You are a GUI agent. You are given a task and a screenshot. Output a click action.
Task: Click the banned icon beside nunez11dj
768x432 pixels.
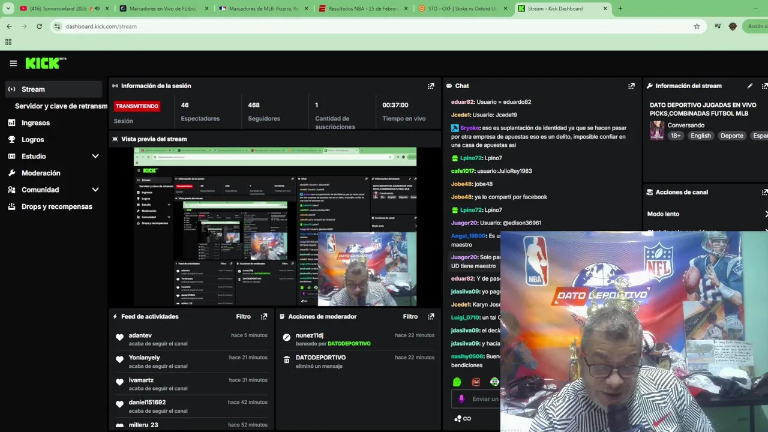tap(287, 337)
